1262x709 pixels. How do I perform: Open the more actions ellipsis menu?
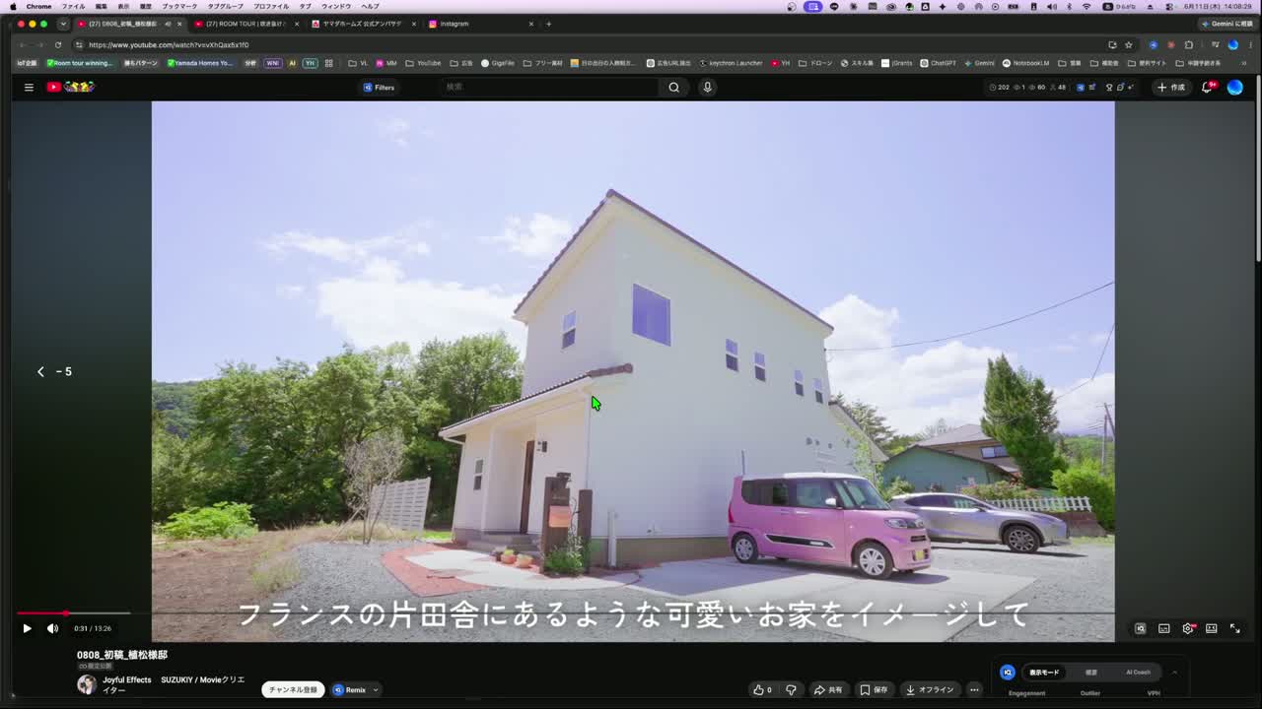pyautogui.click(x=974, y=689)
